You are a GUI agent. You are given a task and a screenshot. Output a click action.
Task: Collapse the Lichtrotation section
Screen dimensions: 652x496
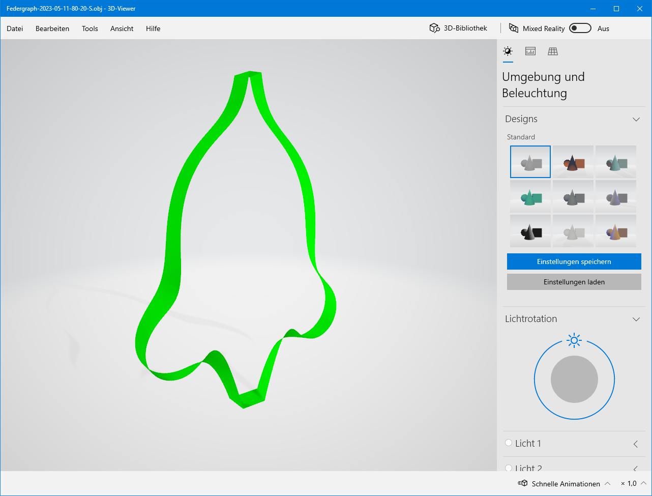pos(636,319)
